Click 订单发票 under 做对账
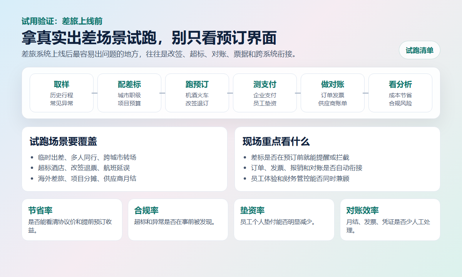 pos(333,95)
